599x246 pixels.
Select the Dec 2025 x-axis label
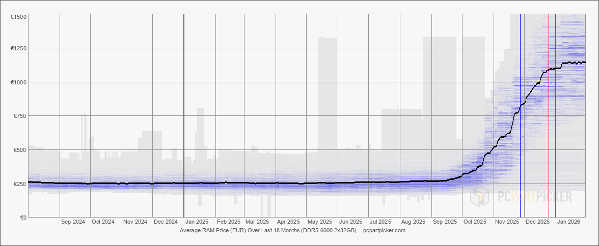(x=537, y=222)
